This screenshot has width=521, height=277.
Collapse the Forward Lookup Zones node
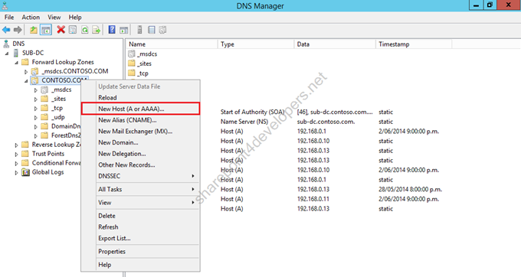(x=16, y=63)
